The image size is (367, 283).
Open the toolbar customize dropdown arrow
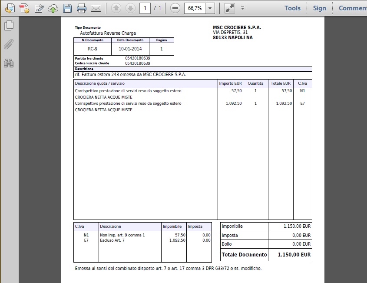coord(242,8)
